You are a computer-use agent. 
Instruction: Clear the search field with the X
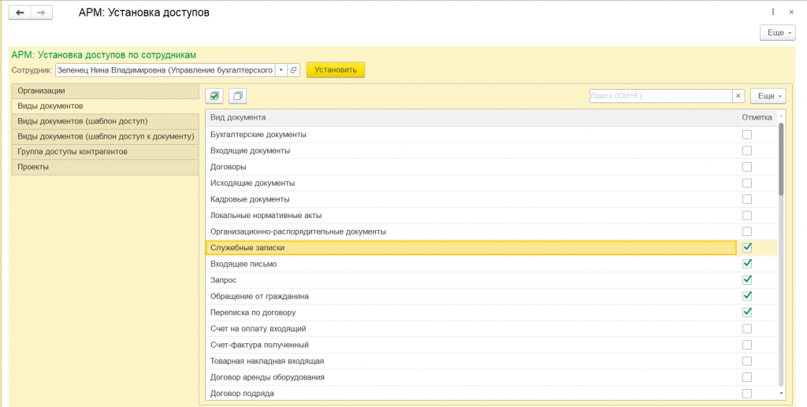coord(738,95)
